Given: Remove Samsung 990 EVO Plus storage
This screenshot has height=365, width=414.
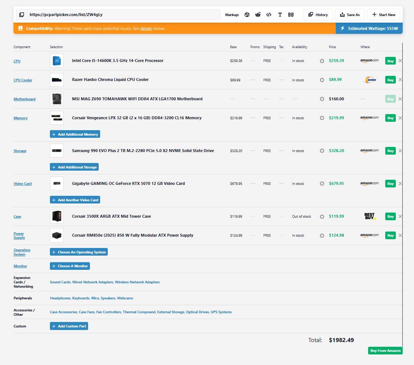Looking at the screenshot, I should tap(400, 151).
